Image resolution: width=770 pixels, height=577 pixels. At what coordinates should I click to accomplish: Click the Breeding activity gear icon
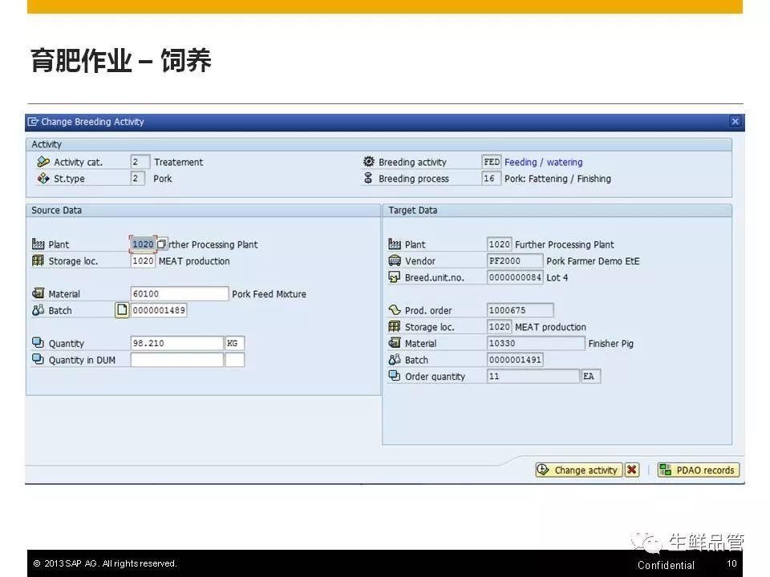(369, 162)
